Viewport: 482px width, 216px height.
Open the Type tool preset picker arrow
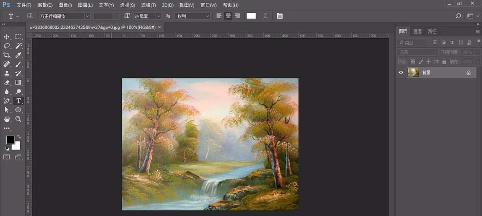pos(17,16)
